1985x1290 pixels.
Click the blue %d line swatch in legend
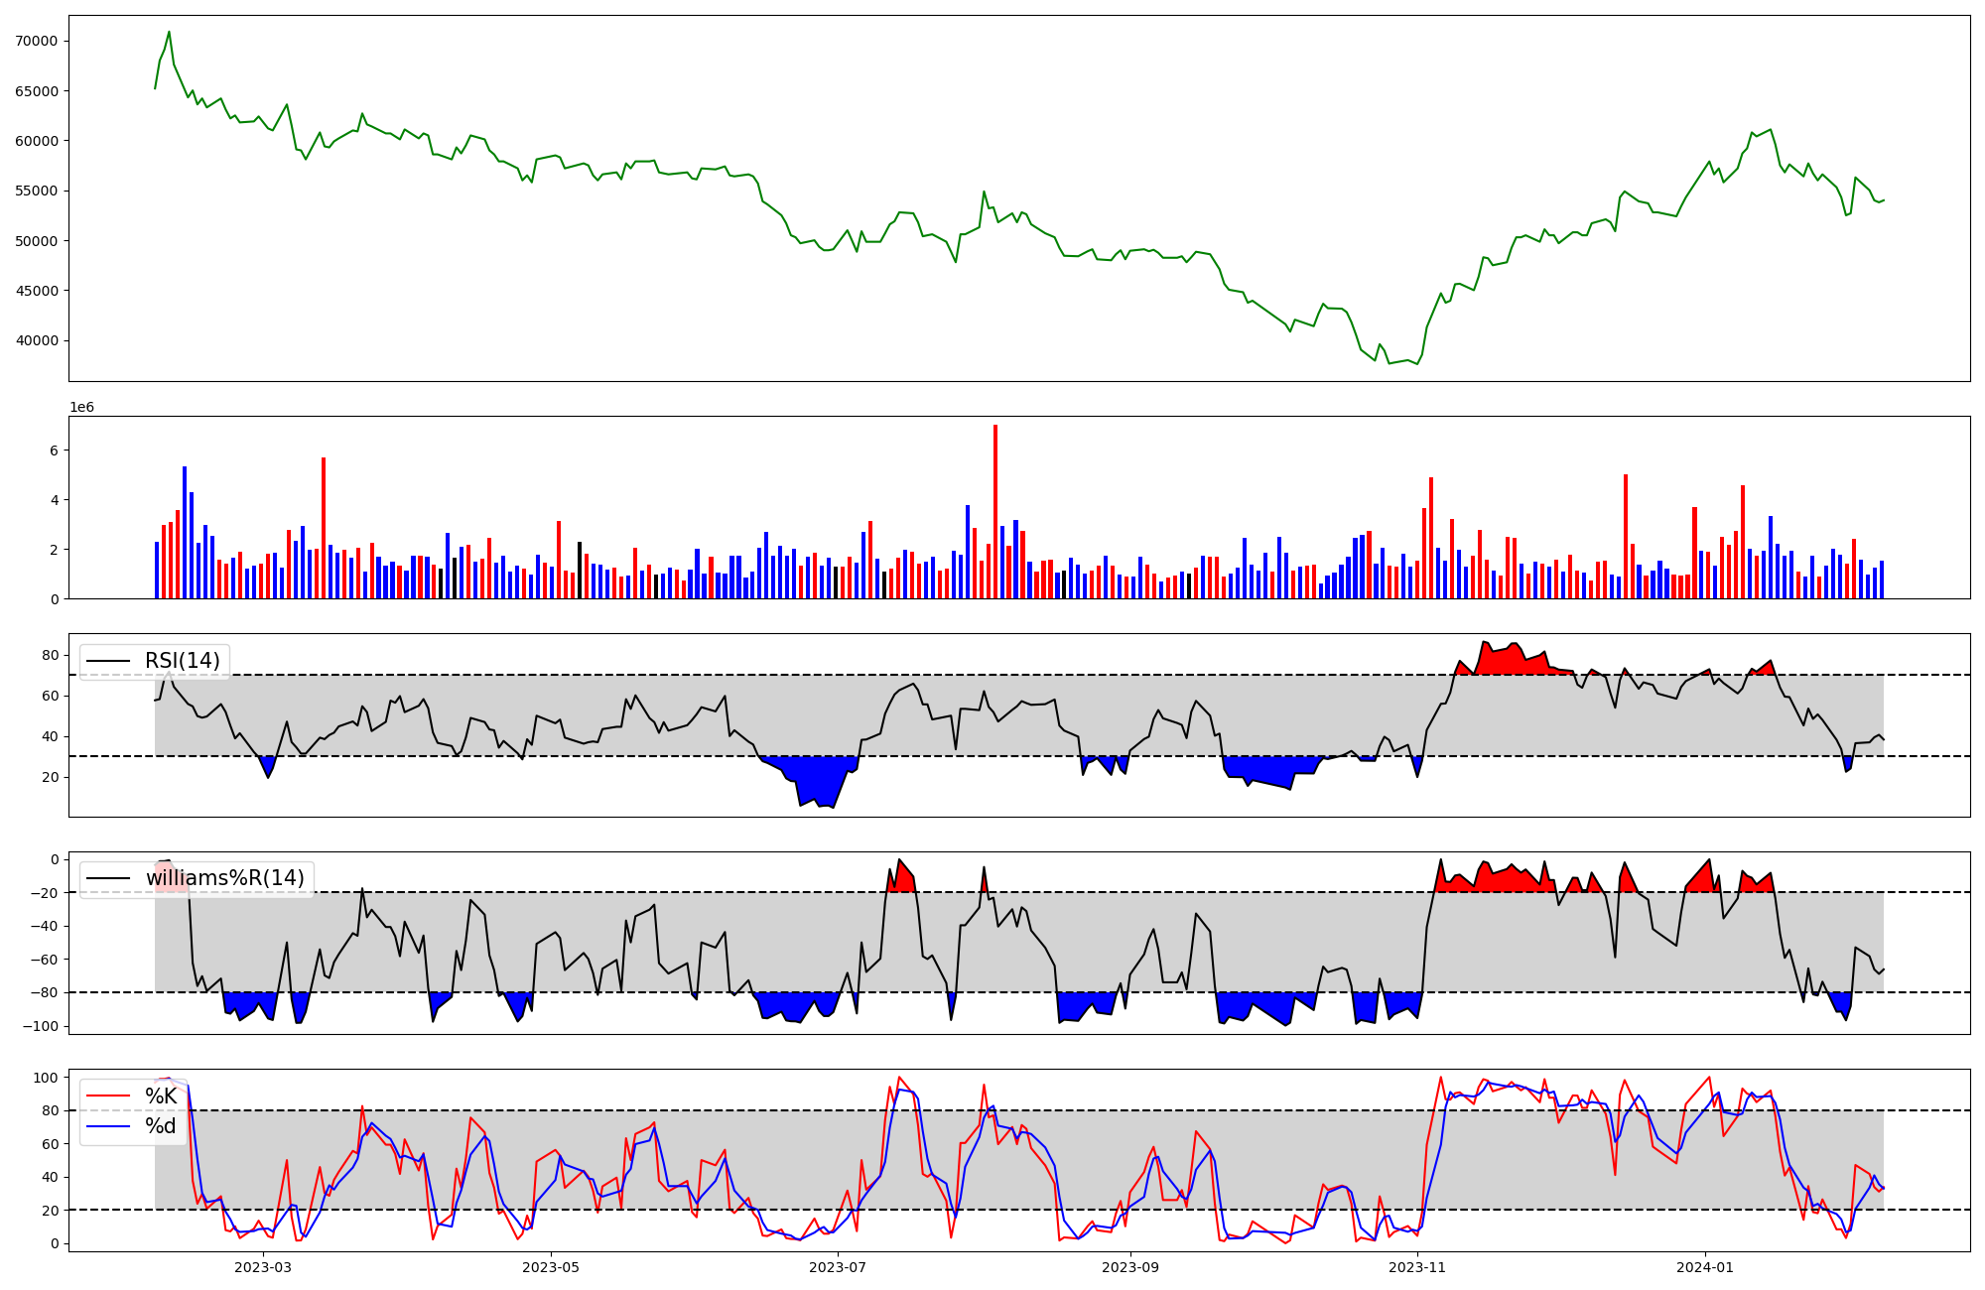109,1126
